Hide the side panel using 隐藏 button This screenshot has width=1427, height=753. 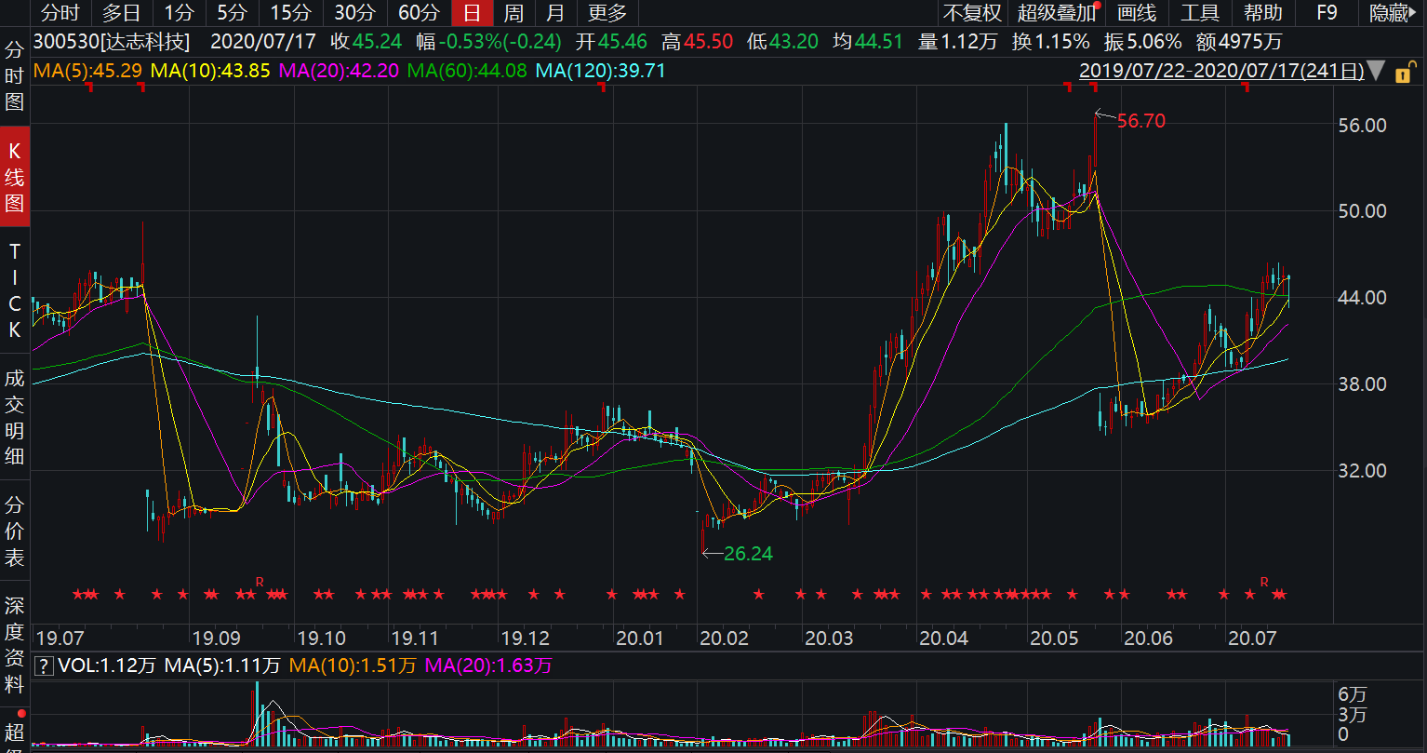(1389, 13)
